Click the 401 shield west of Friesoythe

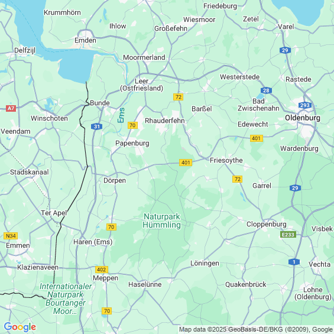(x=186, y=163)
